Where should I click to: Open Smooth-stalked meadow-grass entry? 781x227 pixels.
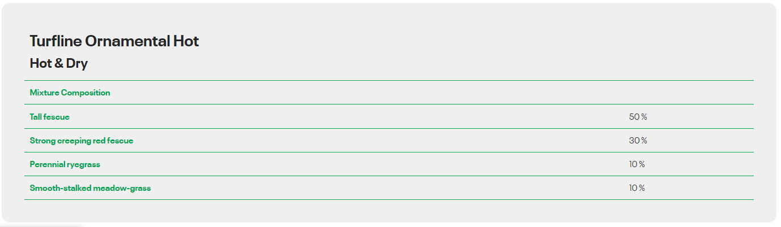[91, 188]
